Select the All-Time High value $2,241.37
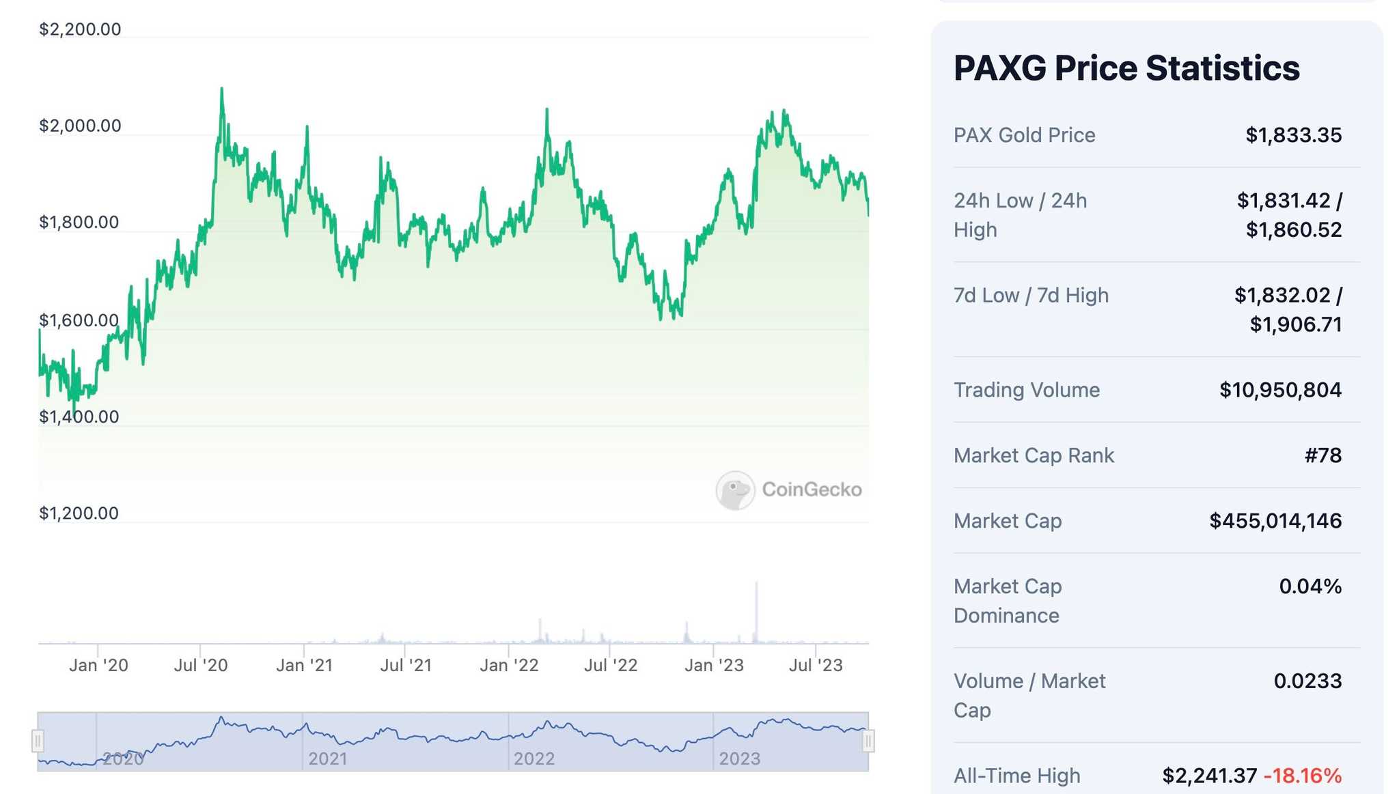Screen dimensions: 1399x794 pyautogui.click(x=1209, y=776)
